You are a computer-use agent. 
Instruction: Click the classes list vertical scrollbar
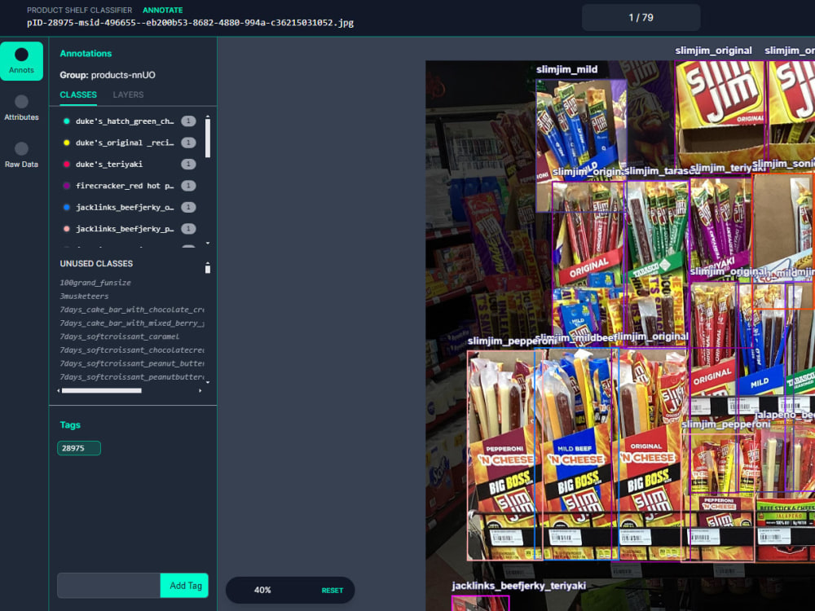click(208, 138)
